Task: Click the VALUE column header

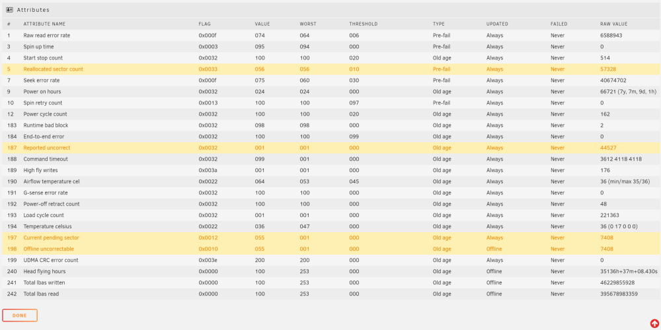Action: (262, 24)
